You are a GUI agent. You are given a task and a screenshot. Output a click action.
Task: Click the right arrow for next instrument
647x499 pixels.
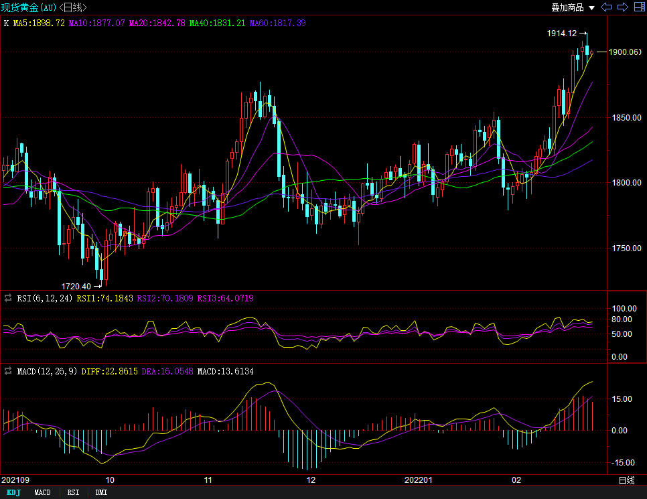622,7
